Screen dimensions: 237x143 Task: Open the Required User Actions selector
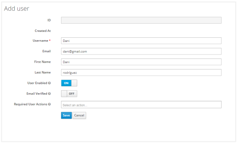(141, 105)
